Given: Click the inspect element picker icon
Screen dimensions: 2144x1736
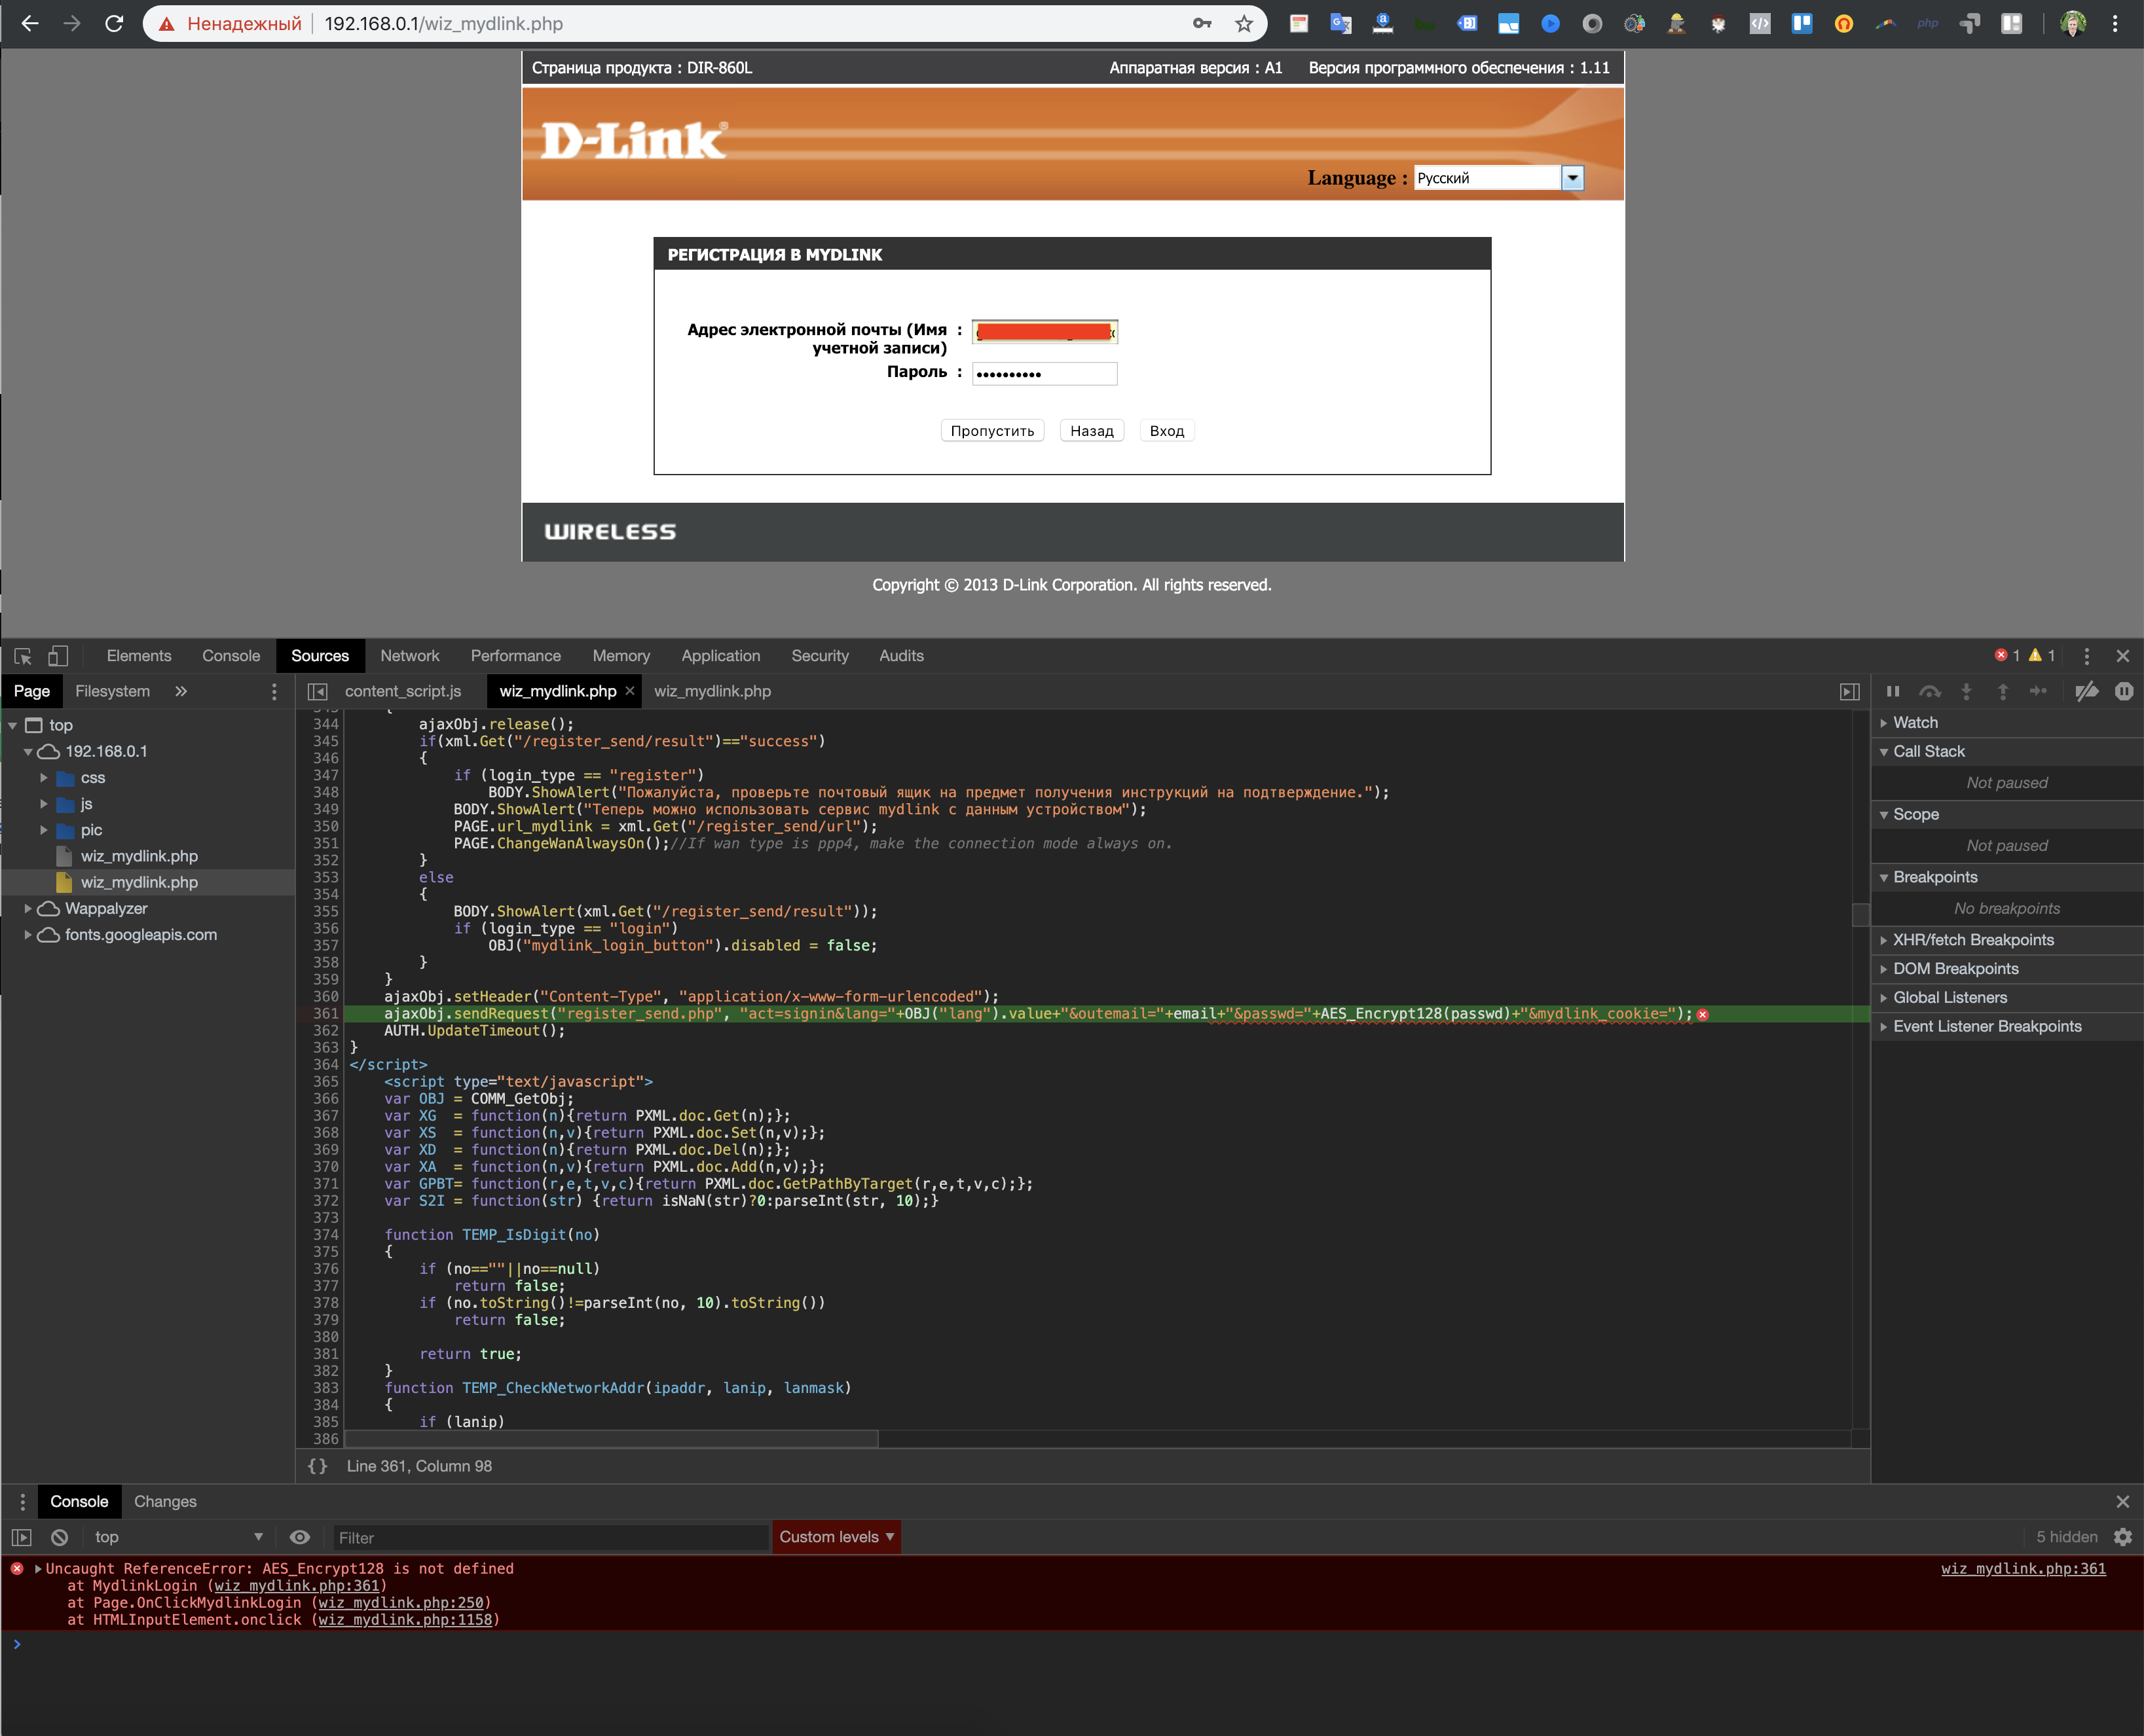Looking at the screenshot, I should [x=23, y=656].
